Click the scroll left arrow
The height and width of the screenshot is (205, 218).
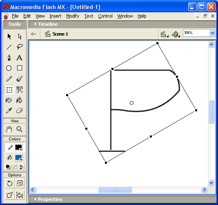[33, 190]
